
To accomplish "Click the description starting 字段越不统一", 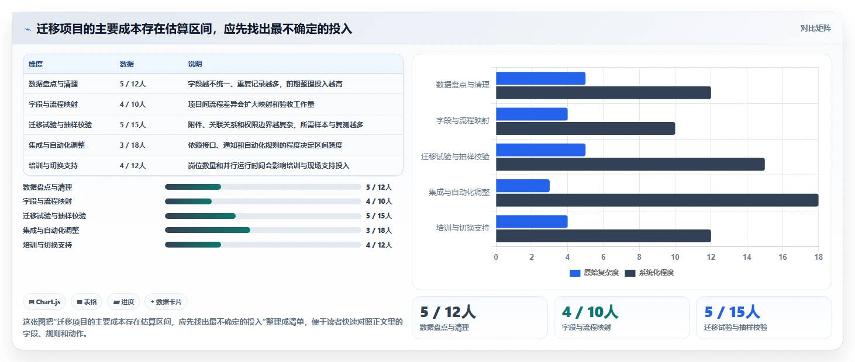I will [x=265, y=84].
